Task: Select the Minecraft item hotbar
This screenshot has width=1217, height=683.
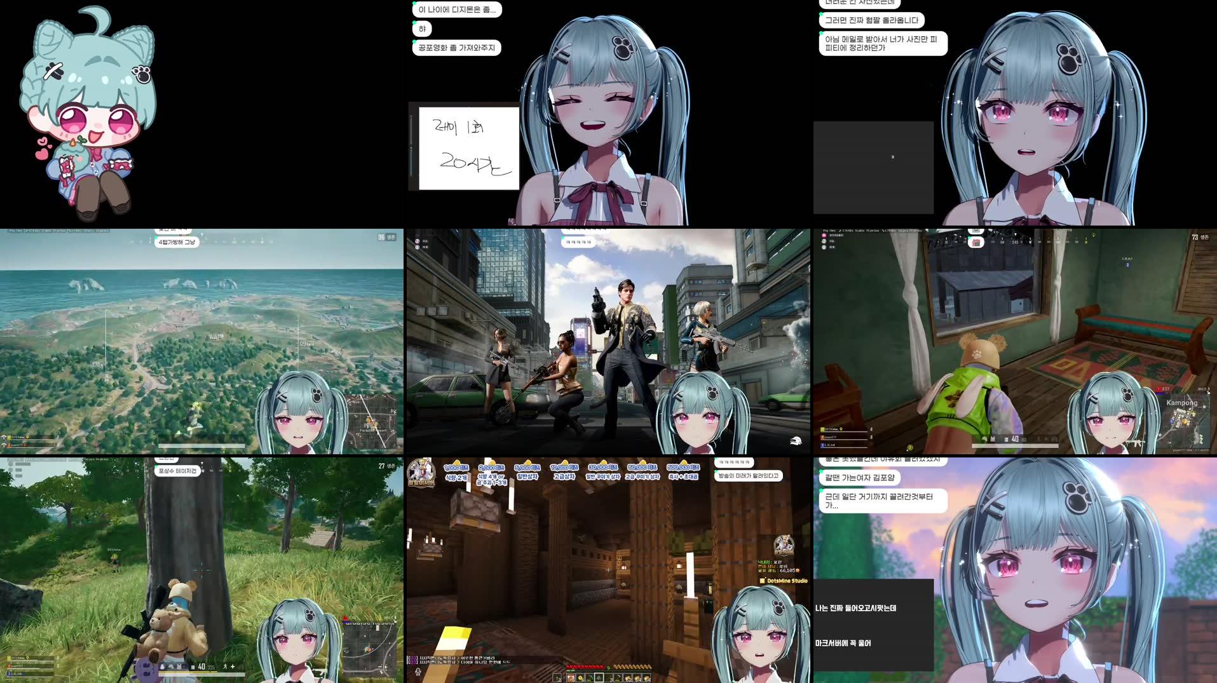Action: (x=608, y=678)
